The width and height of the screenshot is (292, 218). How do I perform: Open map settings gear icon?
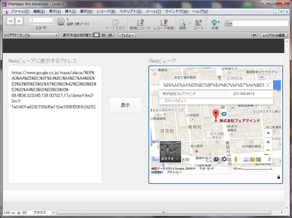[x=224, y=159]
